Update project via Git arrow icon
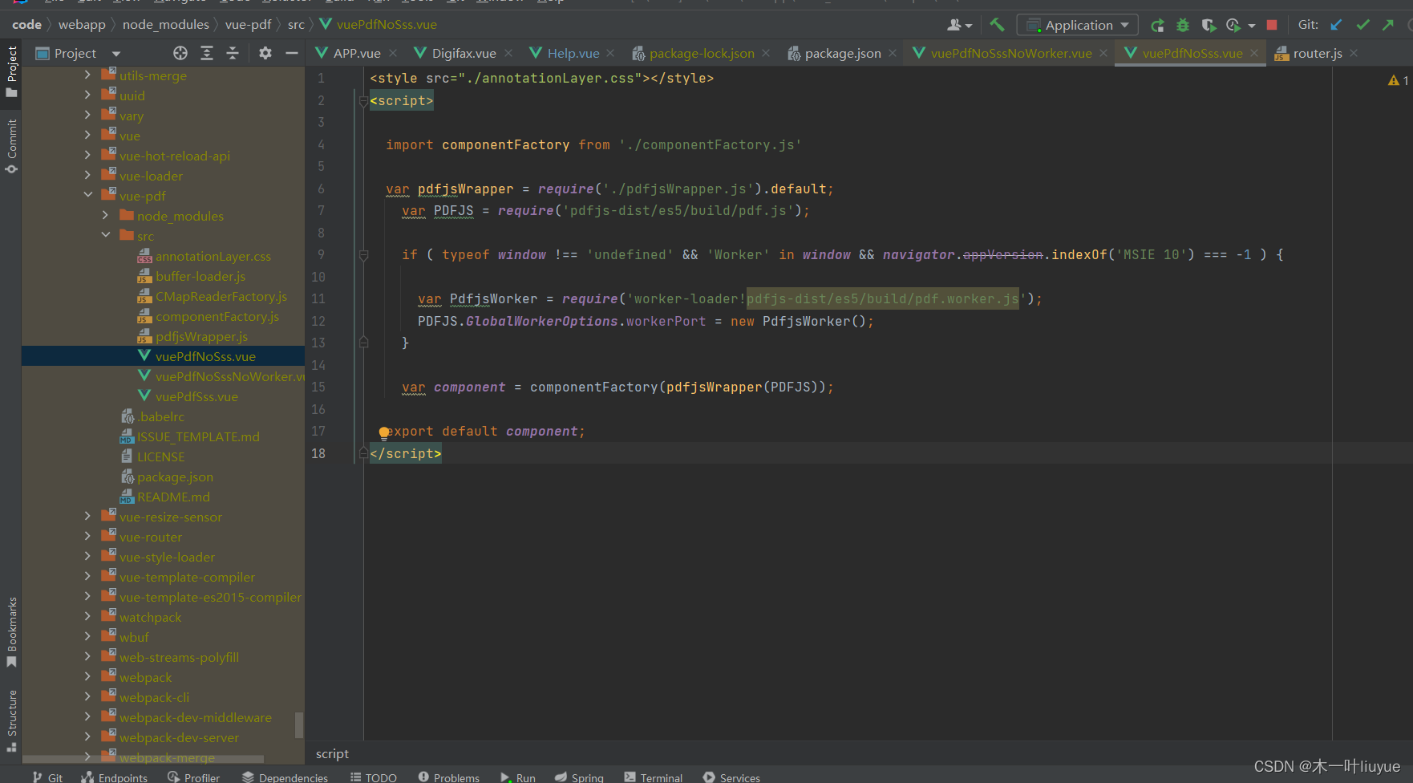The height and width of the screenshot is (783, 1413). [1336, 25]
